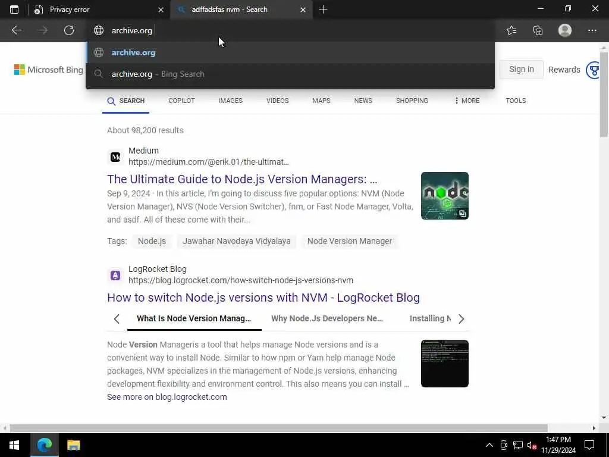Image resolution: width=609 pixels, height=457 pixels.
Task: Open the Settings and more ellipsis menu
Action: tap(592, 30)
